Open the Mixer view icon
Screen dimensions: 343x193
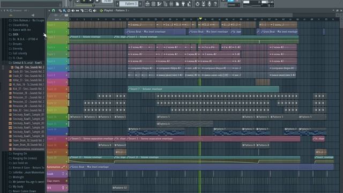(171, 4)
